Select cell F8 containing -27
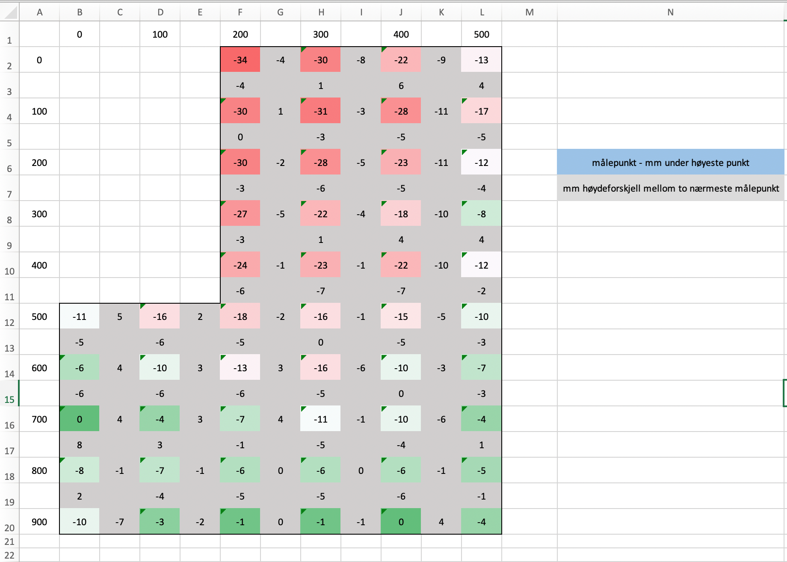Viewport: 787px width, 562px height. click(240, 214)
